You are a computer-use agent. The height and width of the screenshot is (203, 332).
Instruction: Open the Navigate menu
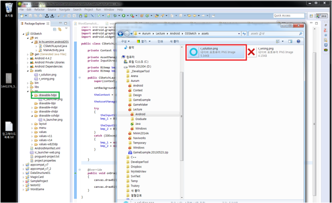point(65,9)
